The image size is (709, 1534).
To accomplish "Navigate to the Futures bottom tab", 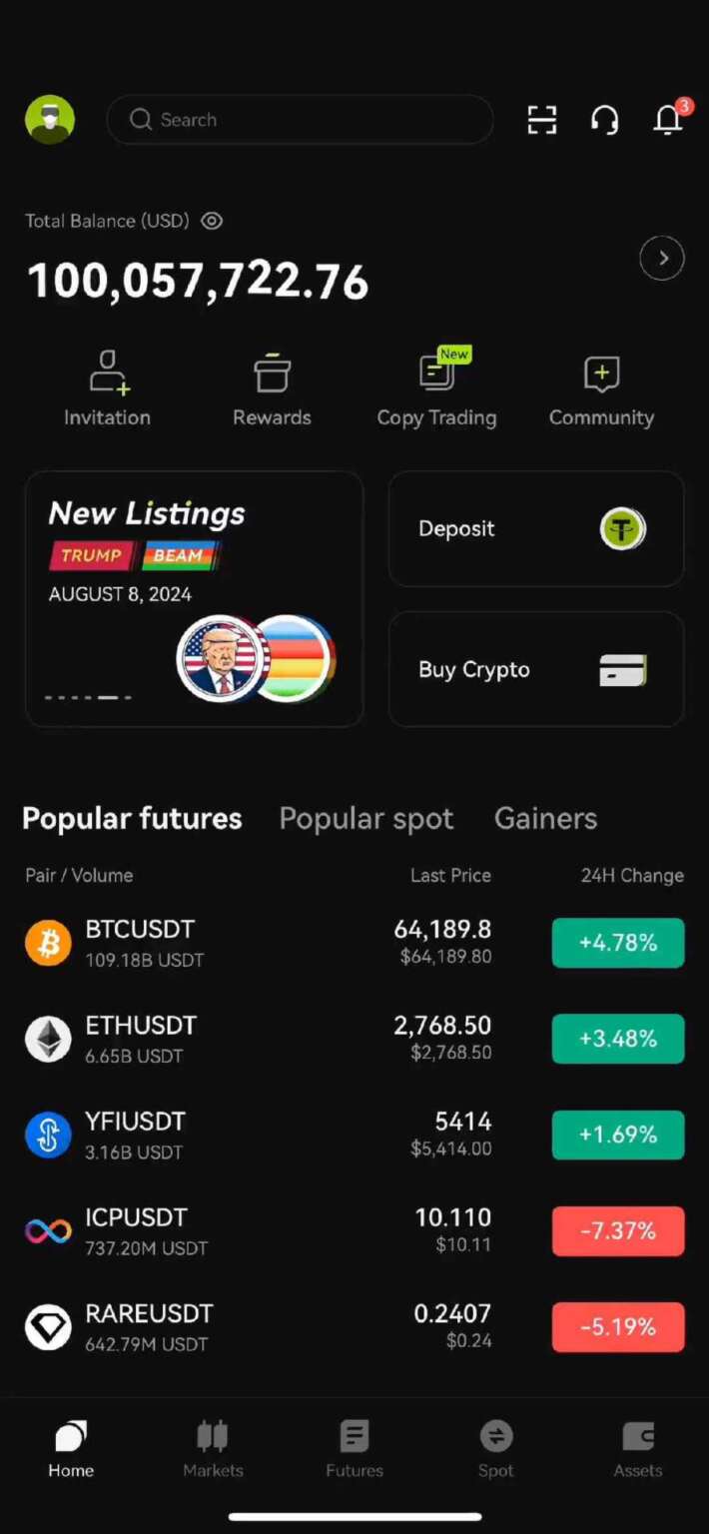I will [354, 1450].
